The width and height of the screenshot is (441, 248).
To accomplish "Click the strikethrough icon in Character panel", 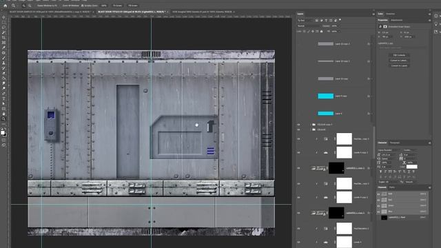I will tap(413, 172).
